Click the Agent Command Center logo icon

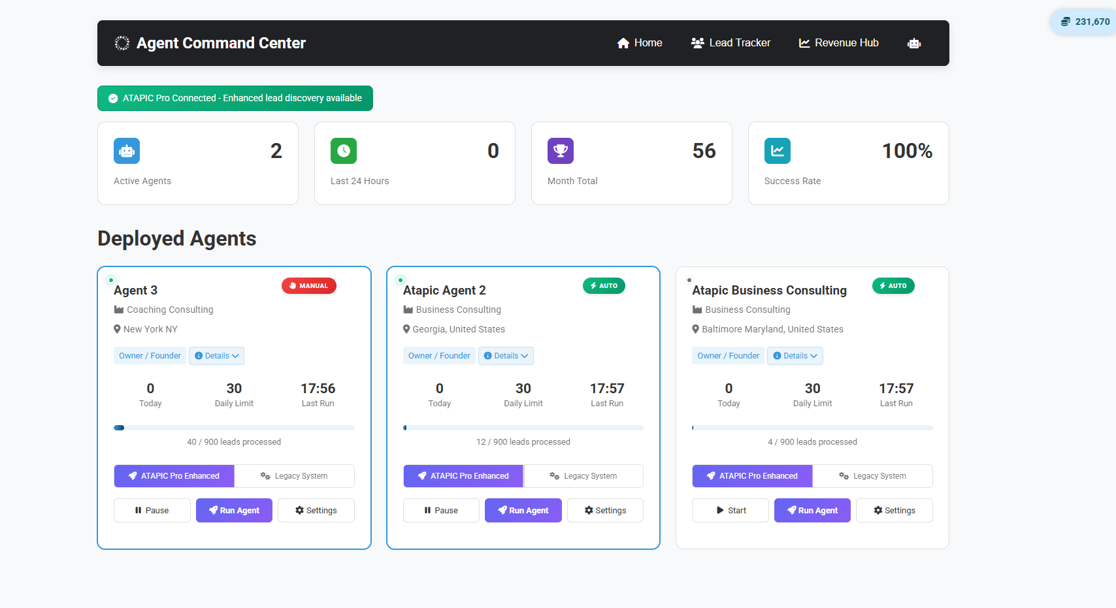click(122, 43)
